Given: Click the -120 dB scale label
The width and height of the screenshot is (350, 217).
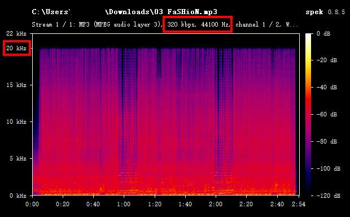Looking at the screenshot, I should [328, 196].
